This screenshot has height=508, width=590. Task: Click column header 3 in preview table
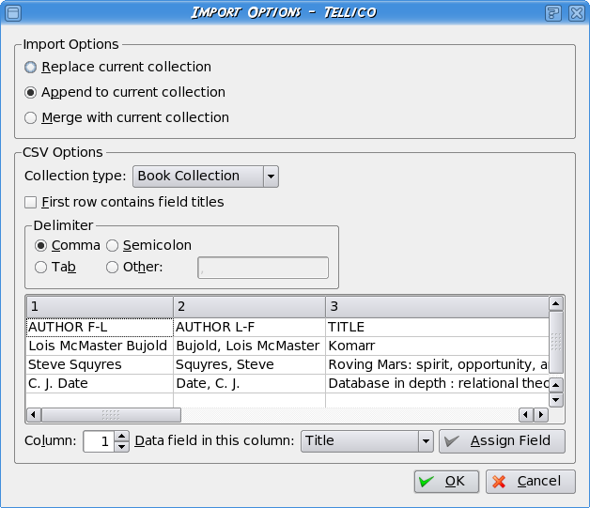pyautogui.click(x=437, y=307)
